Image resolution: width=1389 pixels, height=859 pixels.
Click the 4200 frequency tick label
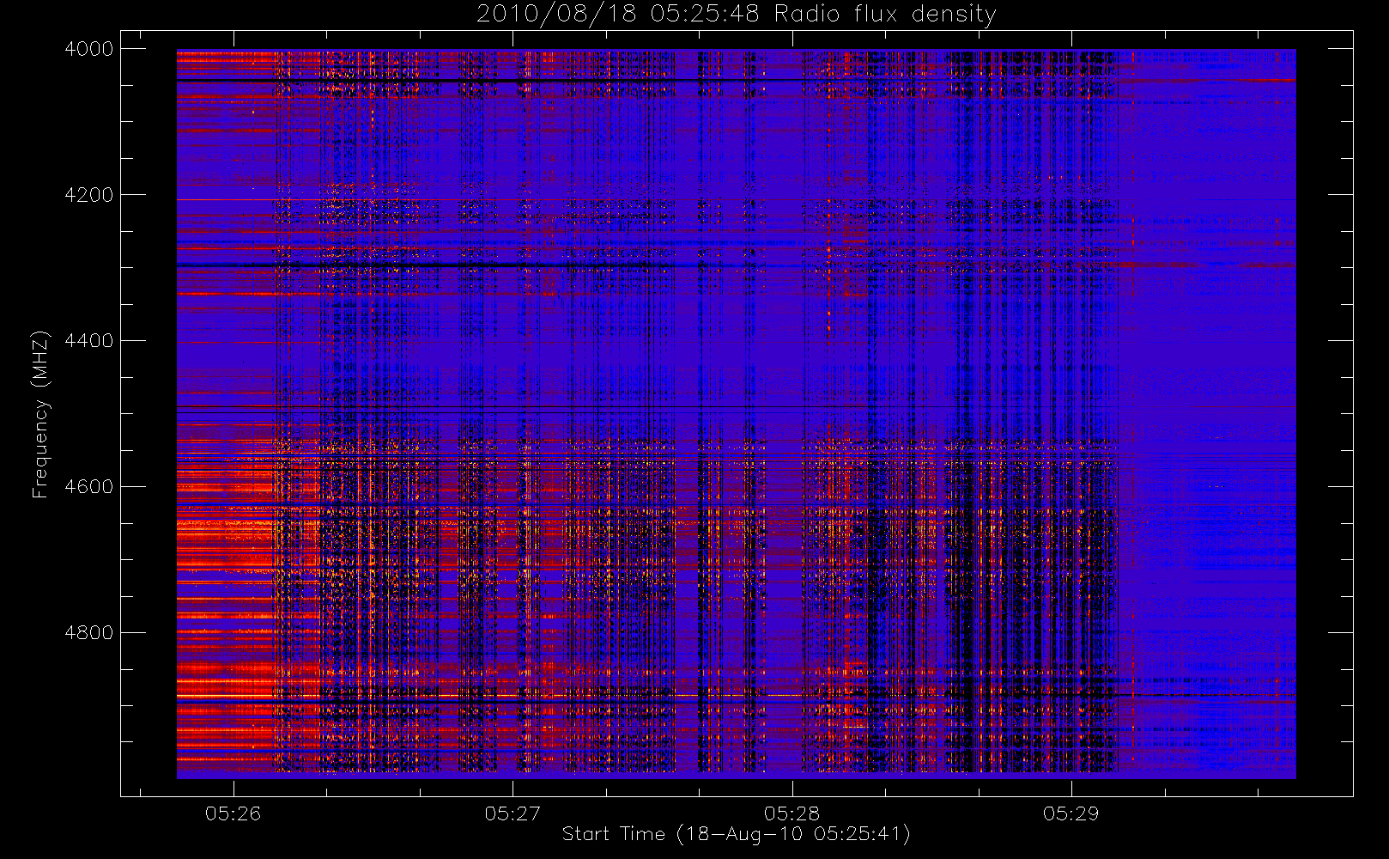89,195
